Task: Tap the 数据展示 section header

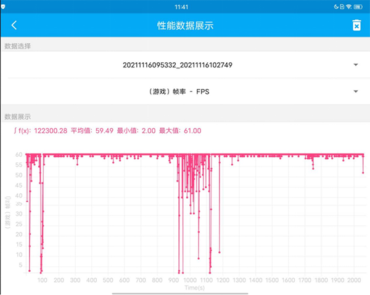Action: click(x=18, y=116)
